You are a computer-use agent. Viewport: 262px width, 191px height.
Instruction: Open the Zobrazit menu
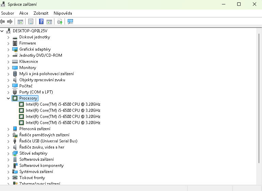point(41,13)
